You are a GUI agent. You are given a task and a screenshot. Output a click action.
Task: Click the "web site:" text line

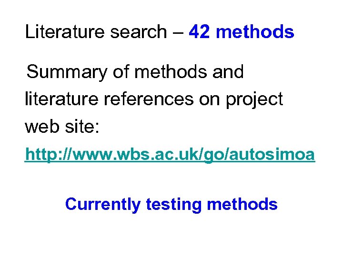pos(61,127)
